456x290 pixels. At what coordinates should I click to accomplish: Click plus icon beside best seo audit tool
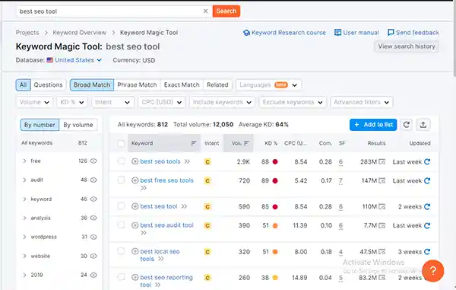point(135,225)
